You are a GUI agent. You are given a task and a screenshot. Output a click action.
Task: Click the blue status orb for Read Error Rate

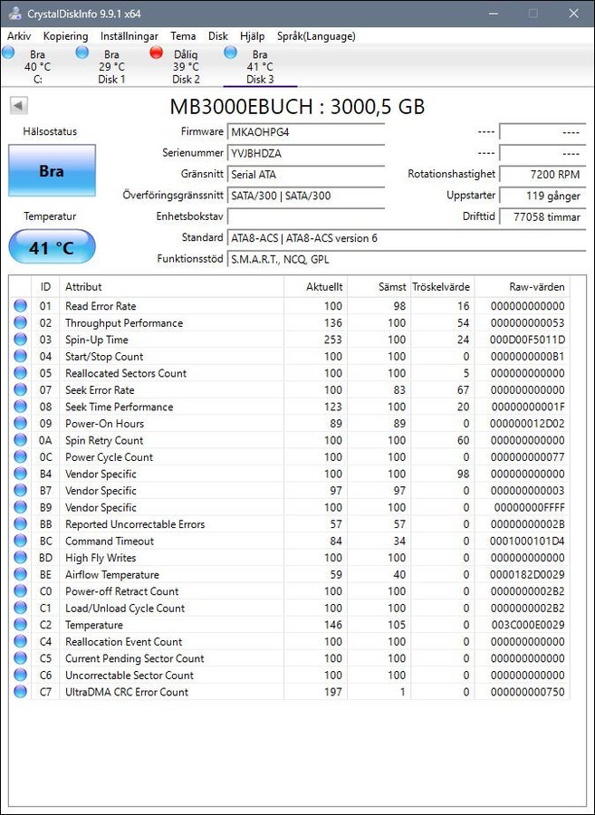(20, 306)
